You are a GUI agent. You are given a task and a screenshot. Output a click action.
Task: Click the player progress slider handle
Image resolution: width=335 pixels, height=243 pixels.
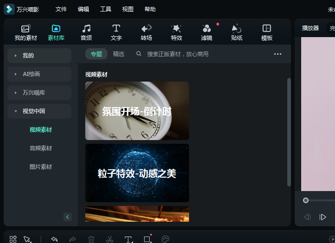(306, 200)
